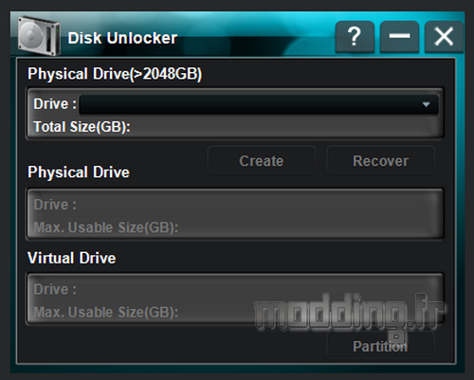Click the Physical Drive(>2048GB) heading
This screenshot has width=474, height=380.
[x=115, y=74]
